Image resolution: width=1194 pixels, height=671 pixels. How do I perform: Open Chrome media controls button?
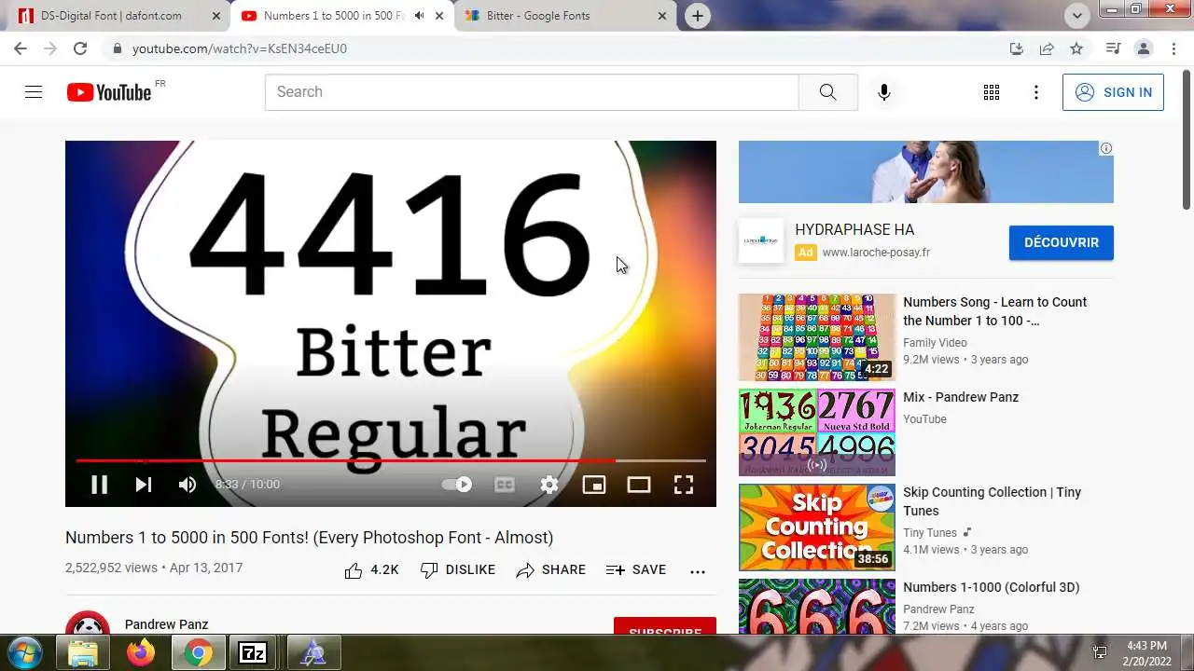click(x=1113, y=48)
